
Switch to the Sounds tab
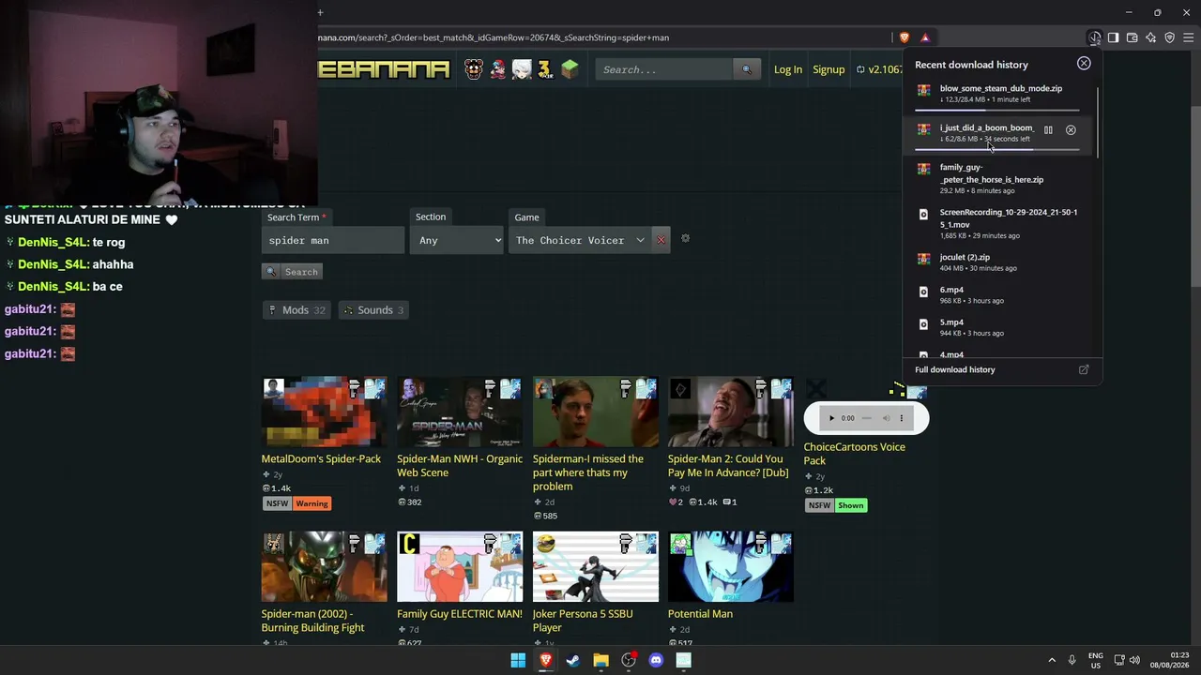point(372,310)
